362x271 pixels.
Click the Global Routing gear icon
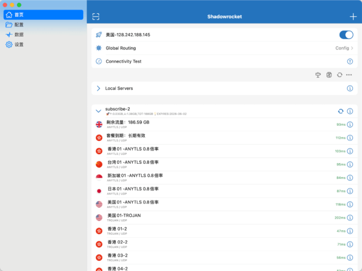tap(98, 48)
